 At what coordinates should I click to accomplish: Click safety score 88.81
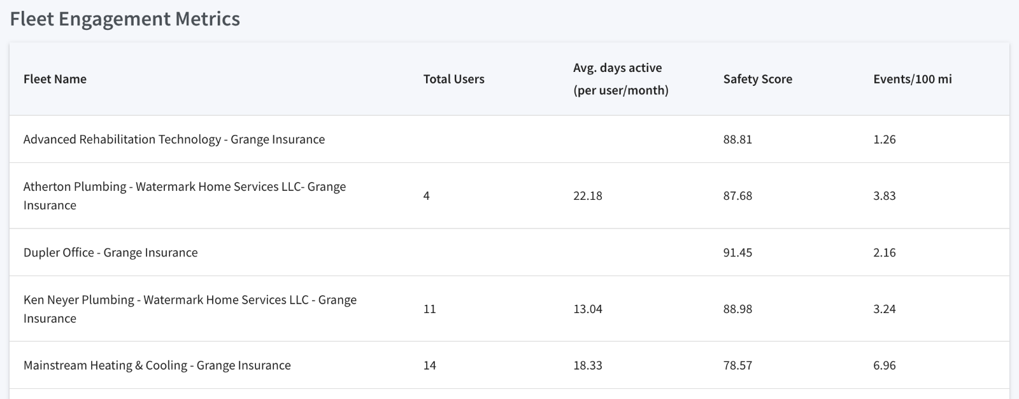(738, 139)
